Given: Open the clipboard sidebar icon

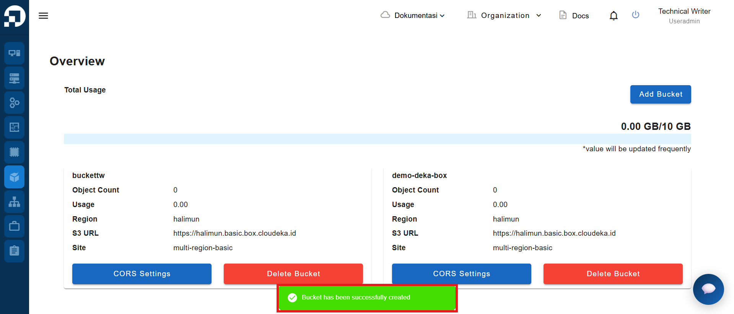Looking at the screenshot, I should click(x=15, y=251).
